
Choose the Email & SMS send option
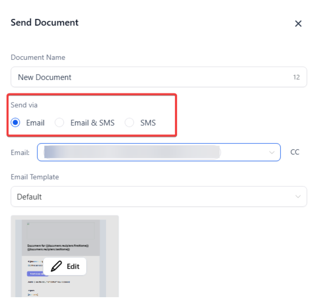click(59, 123)
